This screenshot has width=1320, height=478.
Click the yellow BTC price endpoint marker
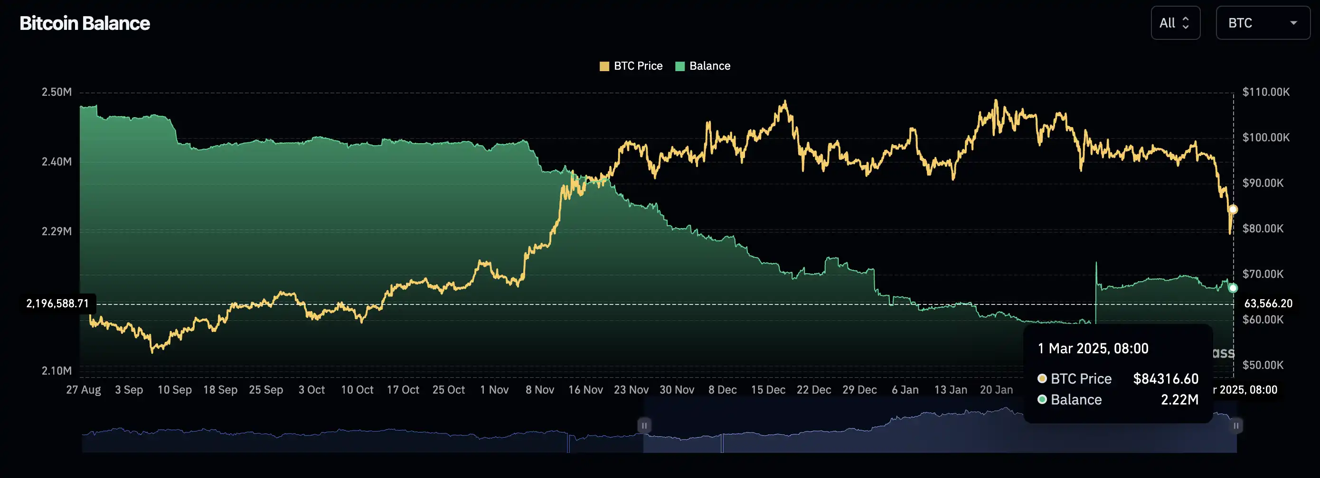click(1233, 209)
